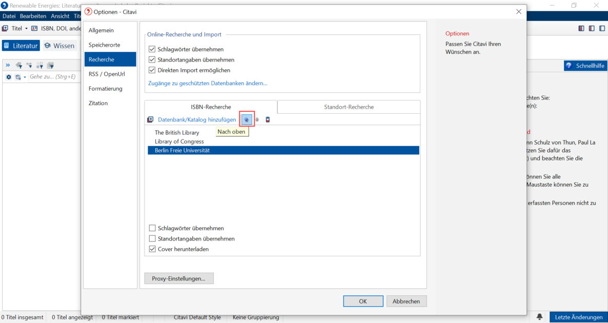Select The British Library in list
Viewport: 608px width, 323px height.
(x=283, y=133)
